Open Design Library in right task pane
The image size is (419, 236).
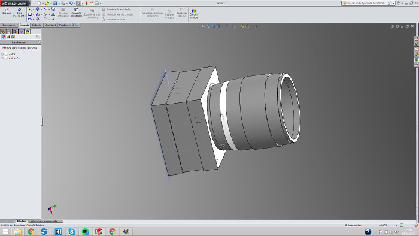(x=417, y=44)
